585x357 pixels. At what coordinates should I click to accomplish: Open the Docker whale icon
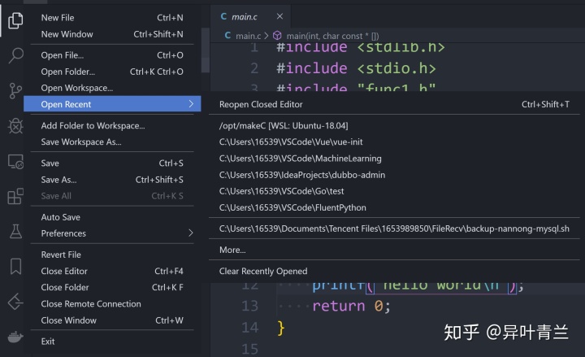pyautogui.click(x=15, y=337)
